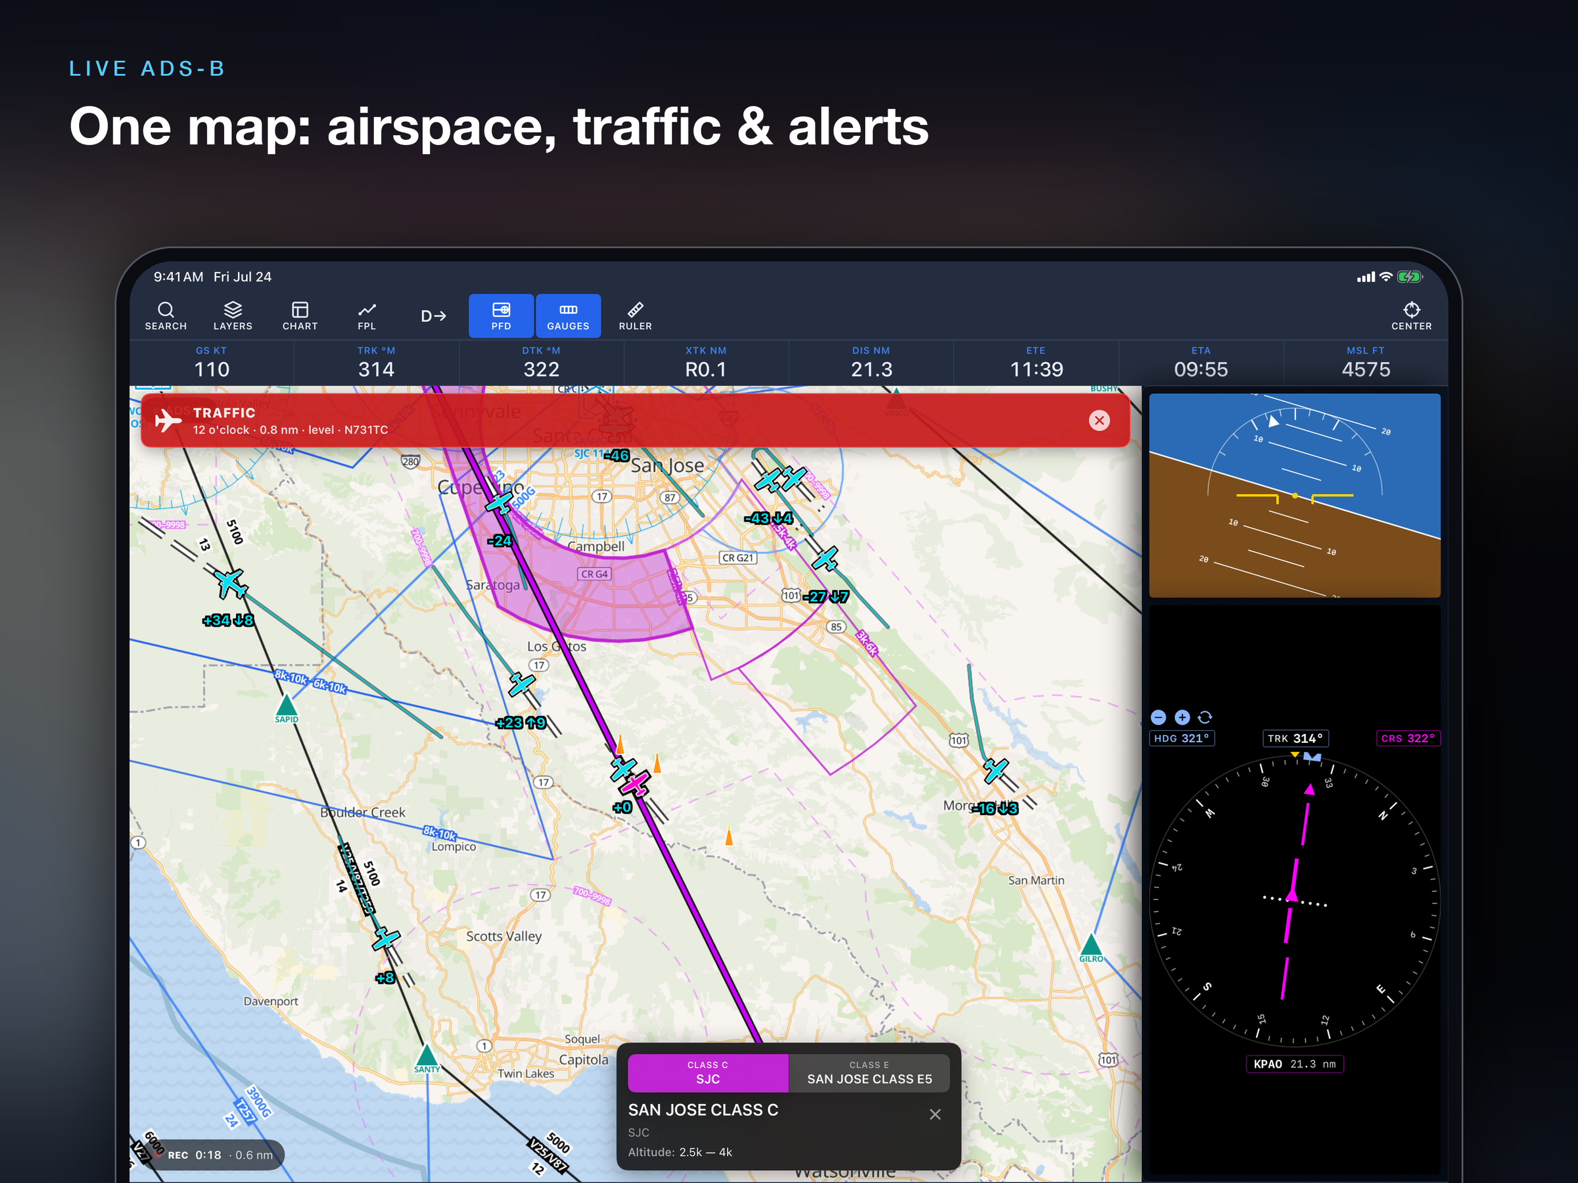Tap the DTK °M 322 gauge
The width and height of the screenshot is (1578, 1183).
pyautogui.click(x=541, y=362)
